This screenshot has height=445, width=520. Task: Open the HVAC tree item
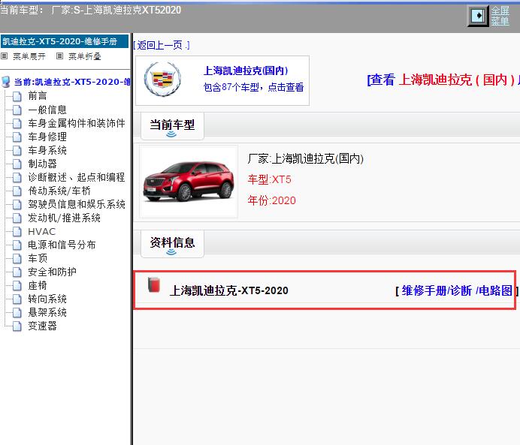(x=41, y=231)
